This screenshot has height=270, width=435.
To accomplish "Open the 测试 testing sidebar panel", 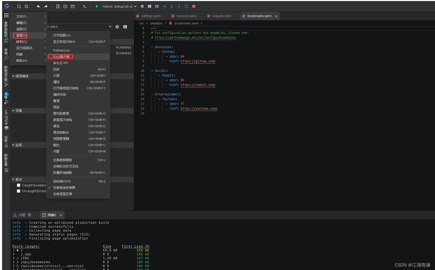I will pyautogui.click(x=6, y=141).
